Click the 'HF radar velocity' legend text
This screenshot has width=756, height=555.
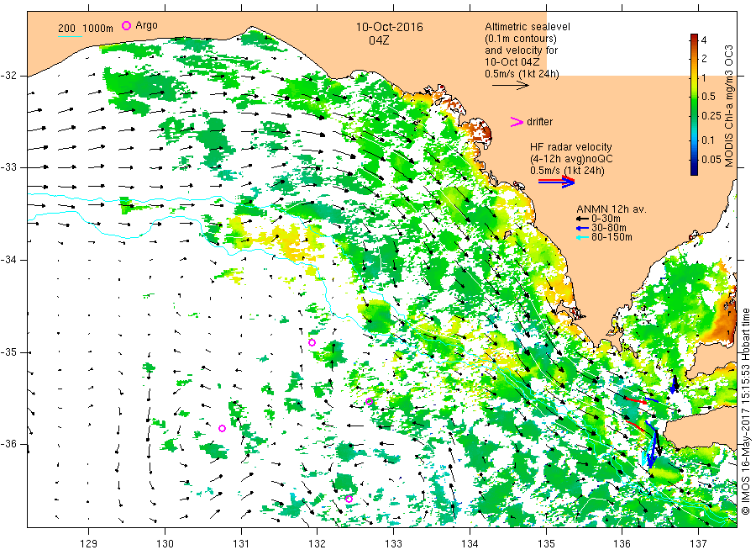(x=571, y=146)
